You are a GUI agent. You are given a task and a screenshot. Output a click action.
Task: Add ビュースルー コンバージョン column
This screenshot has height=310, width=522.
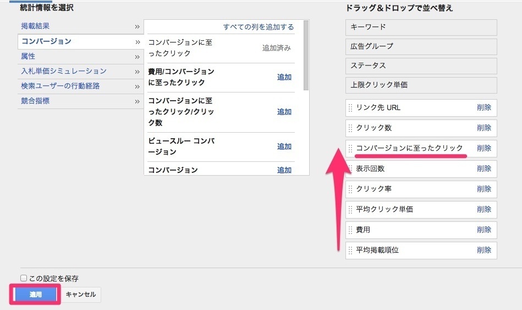[284, 146]
